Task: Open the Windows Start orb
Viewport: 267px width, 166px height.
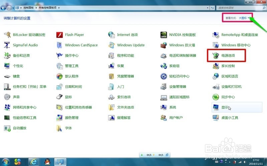Action: [6, 162]
